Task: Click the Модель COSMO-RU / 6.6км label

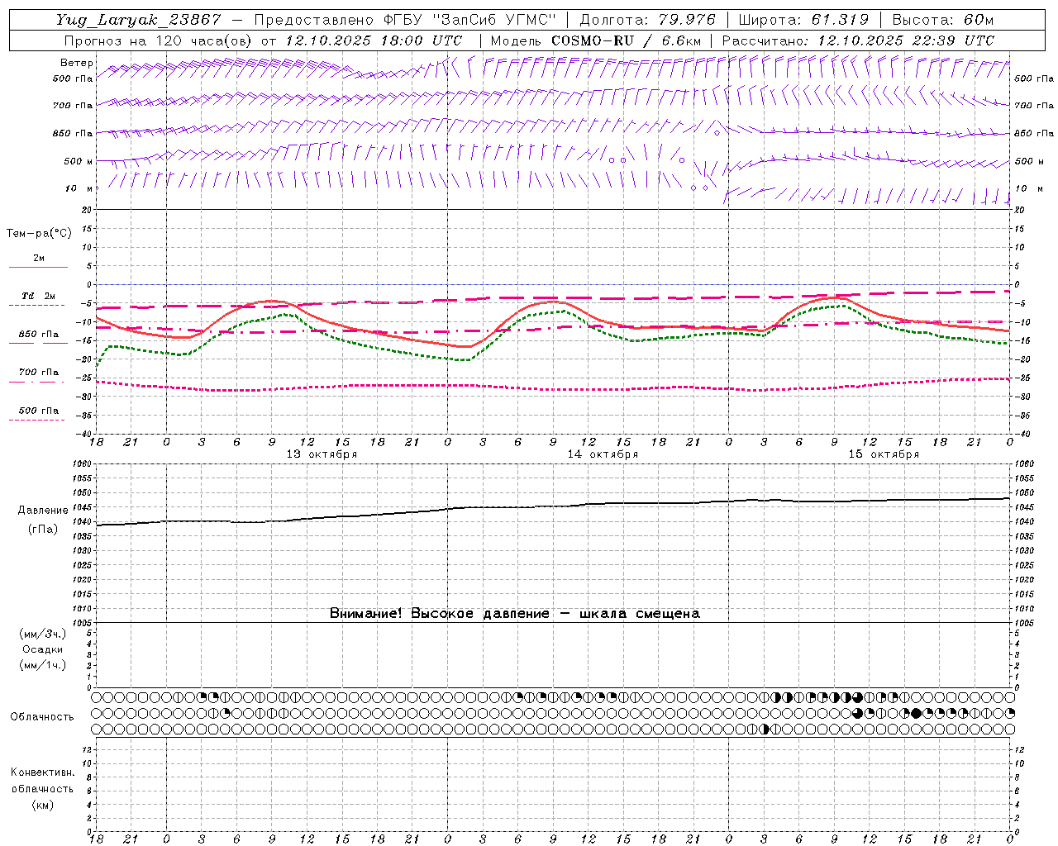Action: click(596, 40)
